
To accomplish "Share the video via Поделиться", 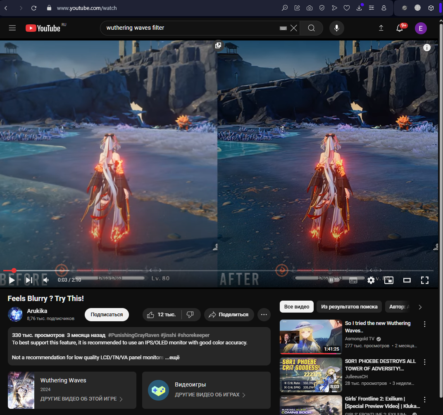I will 229,315.
